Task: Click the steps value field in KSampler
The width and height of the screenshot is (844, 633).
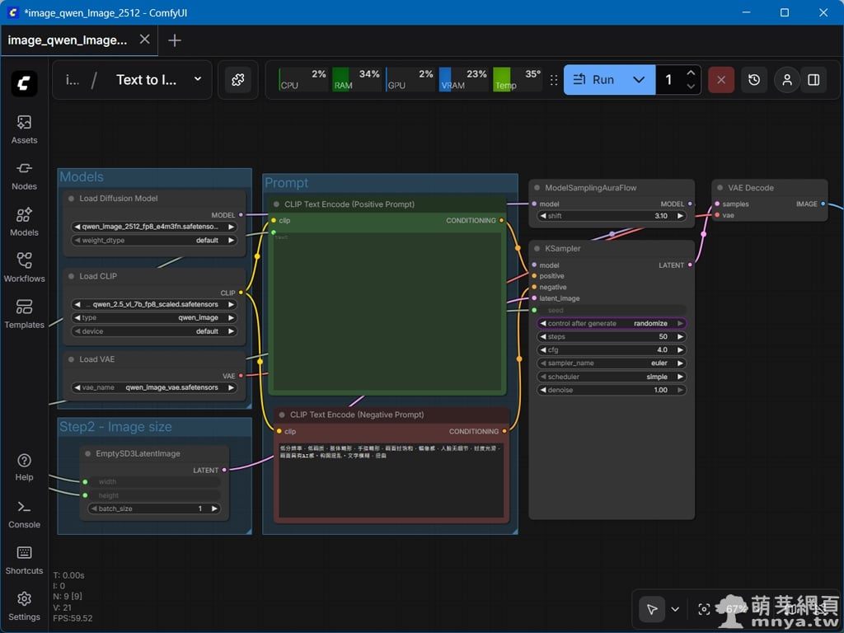Action: [612, 337]
